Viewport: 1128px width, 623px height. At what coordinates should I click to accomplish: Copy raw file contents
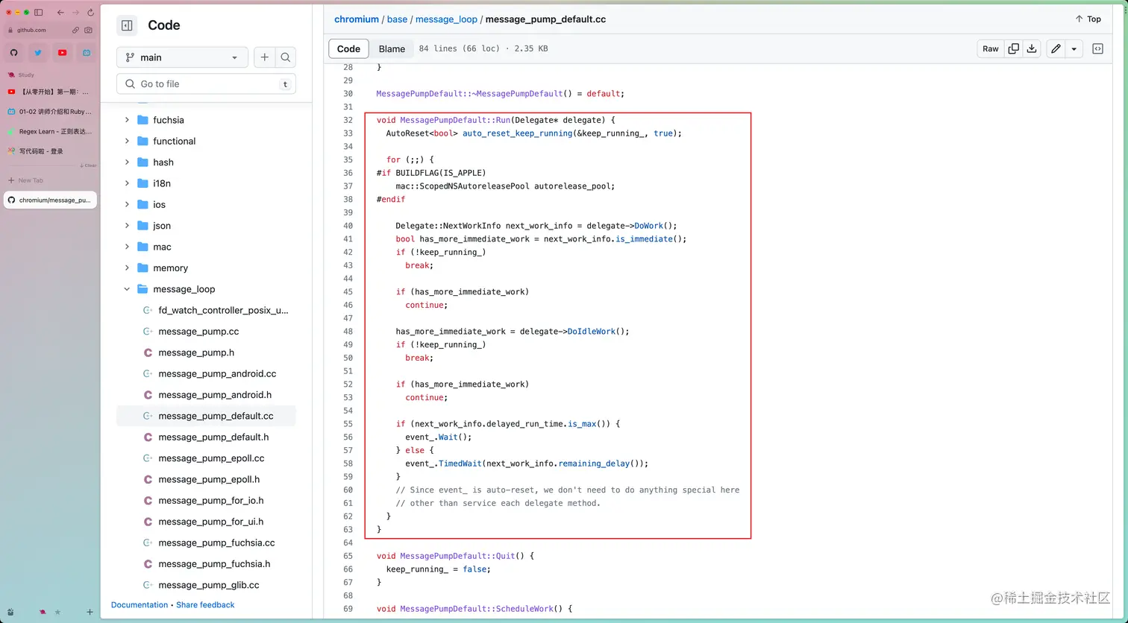[1013, 48]
